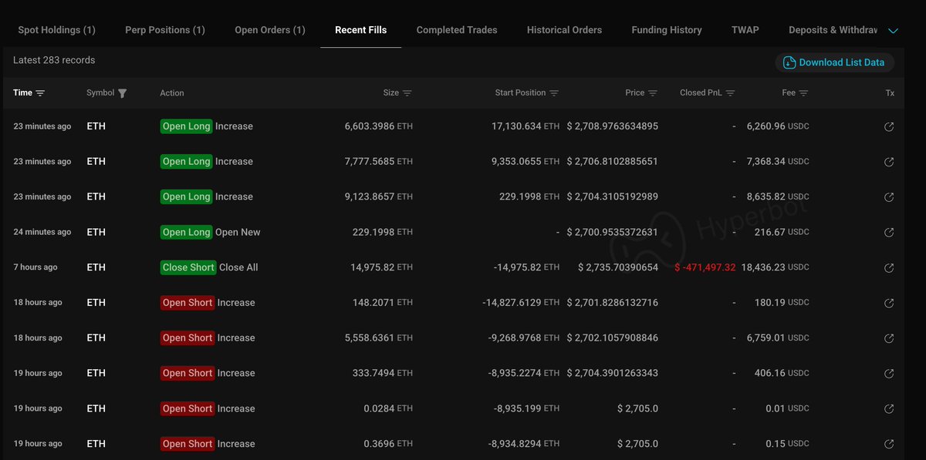The image size is (926, 460).
Task: View the Historical Orders tab
Action: click(564, 30)
